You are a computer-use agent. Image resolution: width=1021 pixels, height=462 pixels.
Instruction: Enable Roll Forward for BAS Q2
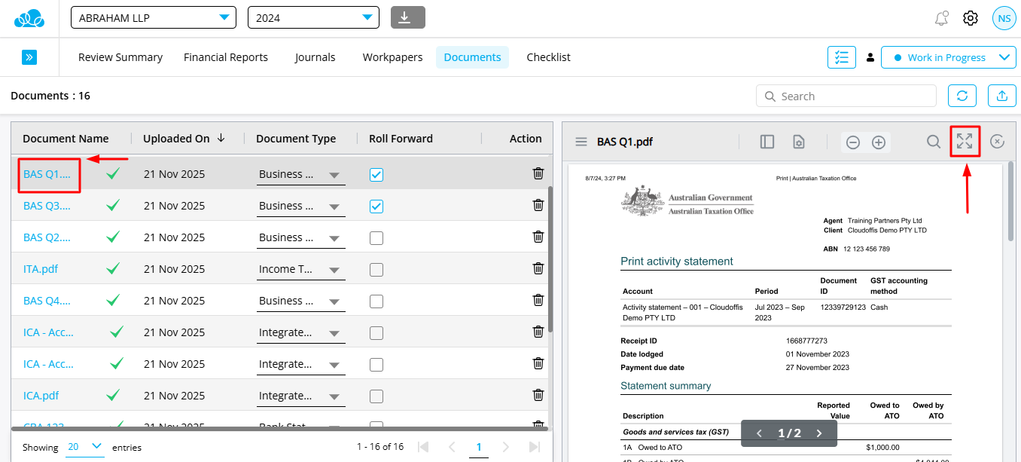click(x=376, y=237)
